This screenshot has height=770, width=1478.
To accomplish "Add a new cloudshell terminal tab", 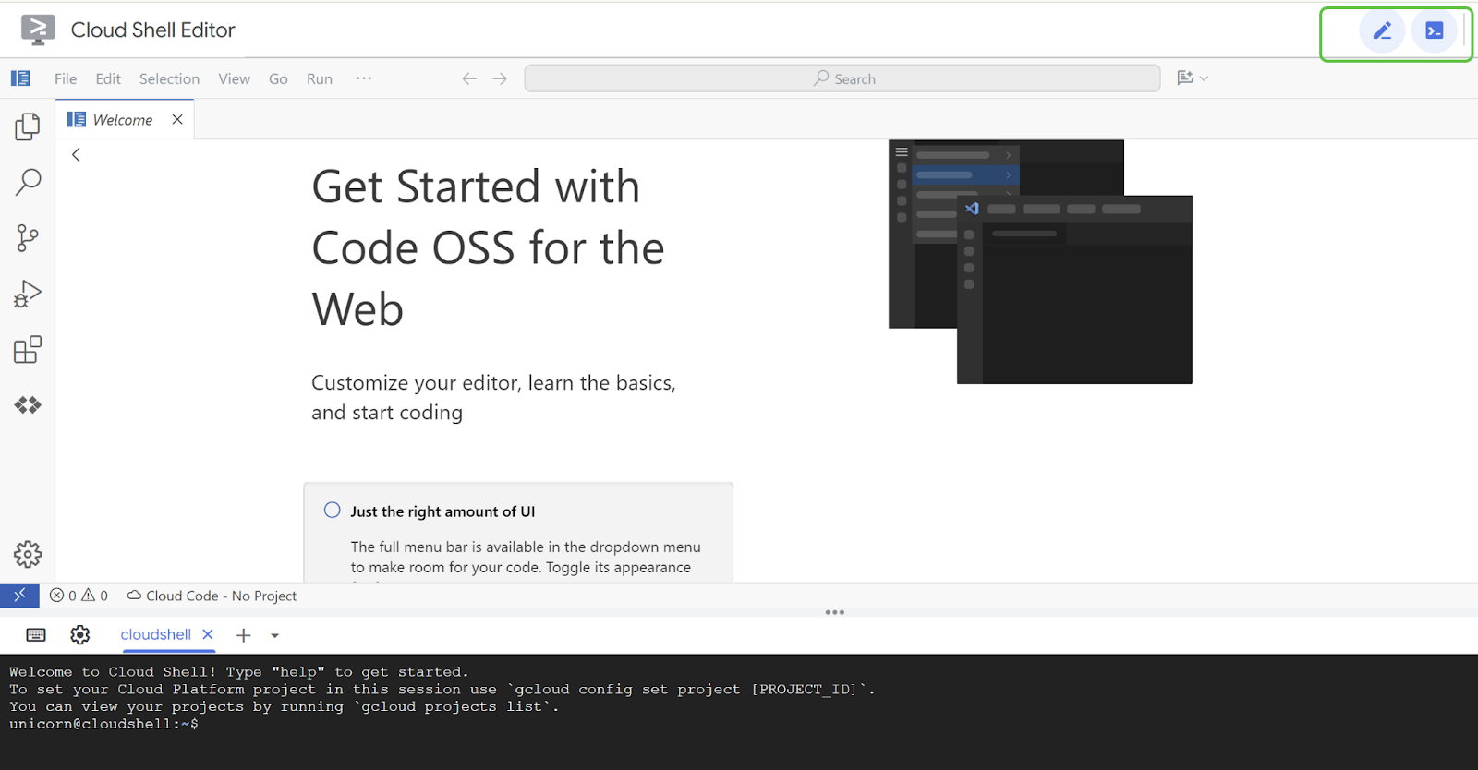I will (244, 635).
